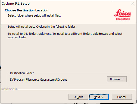Cancel the Cyclone installation
137x104 pixels.
point(122,97)
